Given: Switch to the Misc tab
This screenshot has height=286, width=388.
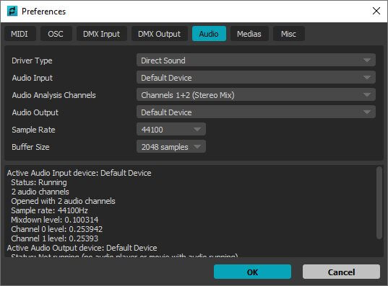Looking at the screenshot, I should click(289, 34).
